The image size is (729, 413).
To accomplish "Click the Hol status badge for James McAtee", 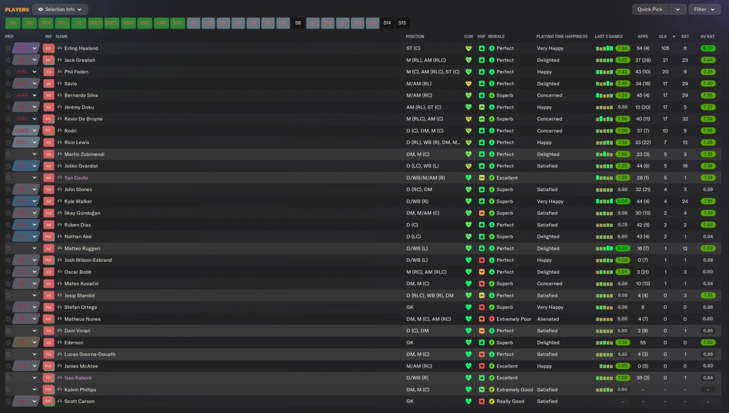I will pos(49,366).
